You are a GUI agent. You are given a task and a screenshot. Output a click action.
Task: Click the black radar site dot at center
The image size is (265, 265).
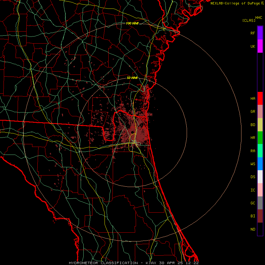(132, 132)
